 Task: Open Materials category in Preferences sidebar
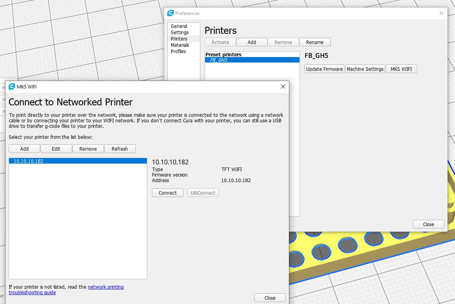coord(180,45)
